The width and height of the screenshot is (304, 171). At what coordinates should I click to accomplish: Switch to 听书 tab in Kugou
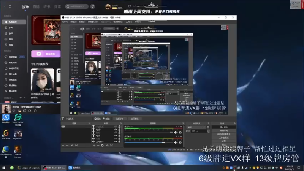pos(47,7)
